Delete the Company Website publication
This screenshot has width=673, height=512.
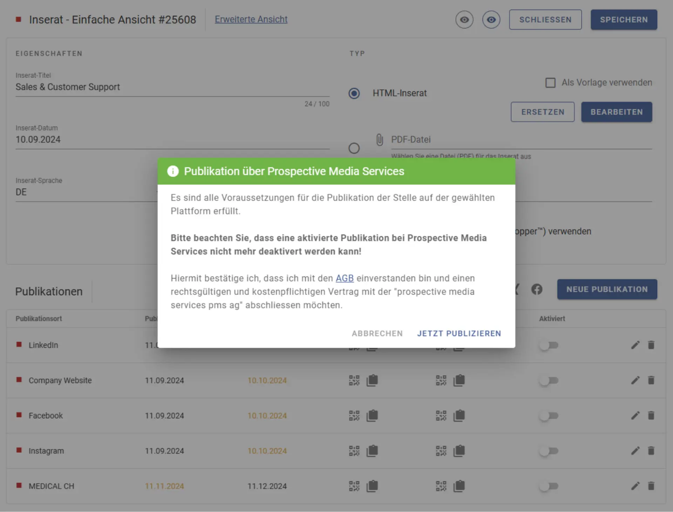pos(651,380)
